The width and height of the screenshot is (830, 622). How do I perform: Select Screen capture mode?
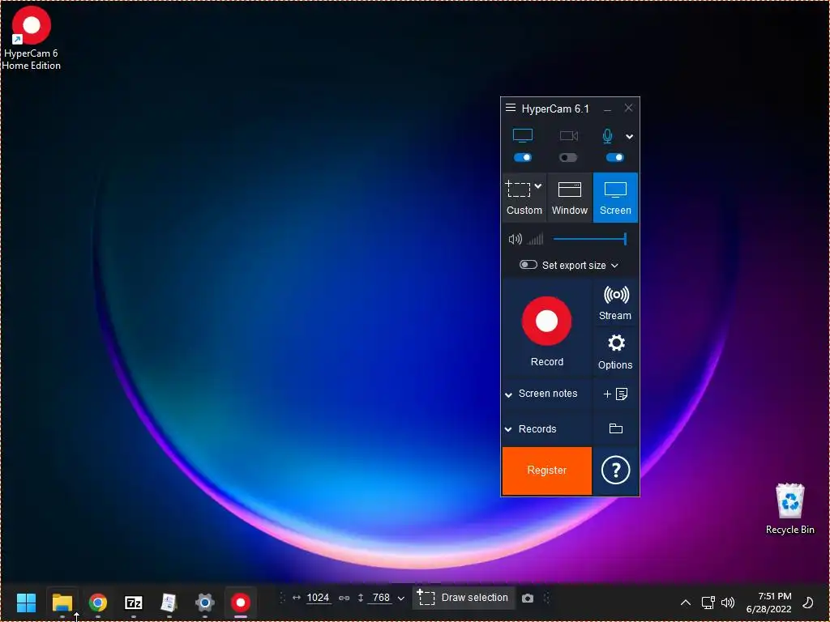point(615,198)
